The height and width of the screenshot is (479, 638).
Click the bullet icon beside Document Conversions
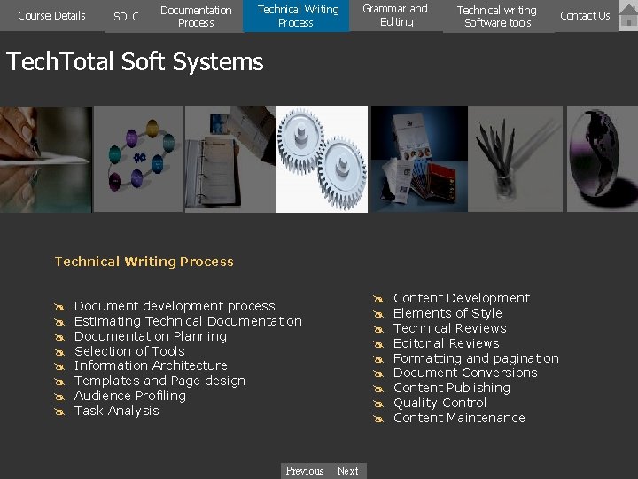click(x=378, y=374)
